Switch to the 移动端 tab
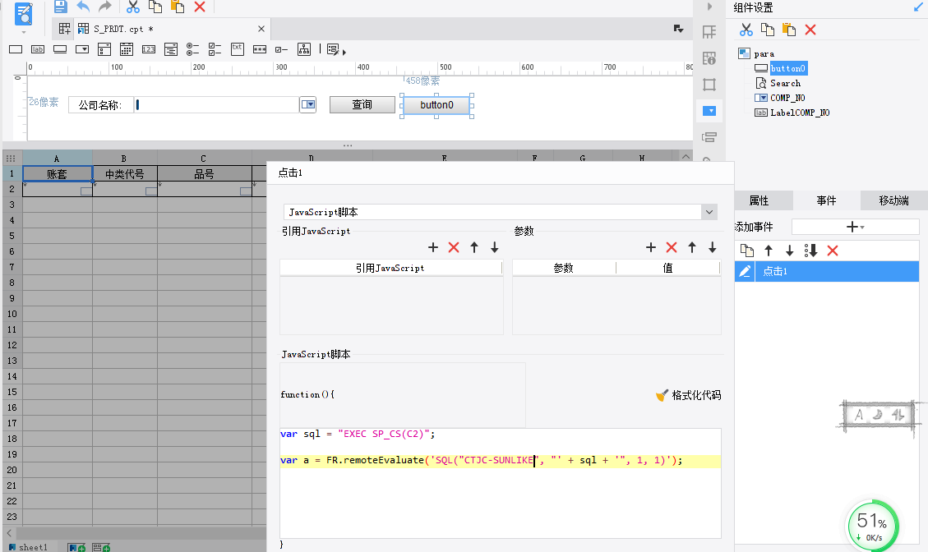The height and width of the screenshot is (552, 928). pyautogui.click(x=893, y=200)
